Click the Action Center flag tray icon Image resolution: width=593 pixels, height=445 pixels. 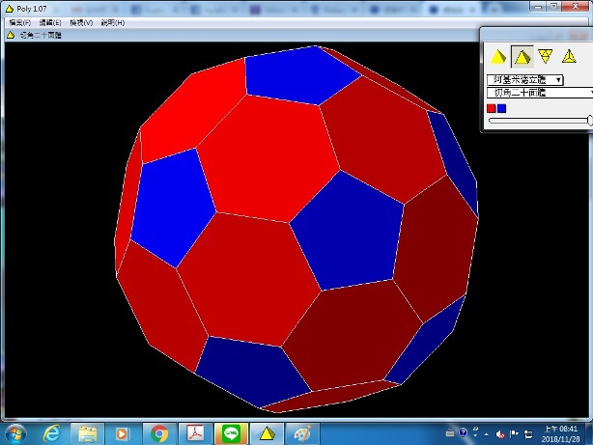tap(514, 434)
